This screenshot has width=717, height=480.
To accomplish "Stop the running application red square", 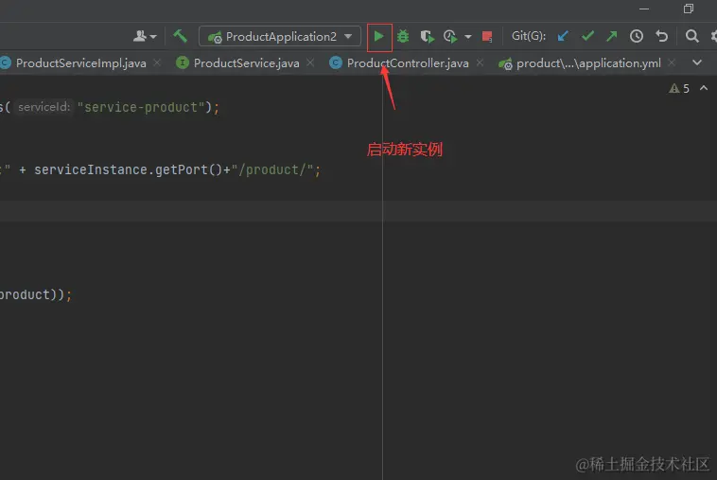I will 487,37.
